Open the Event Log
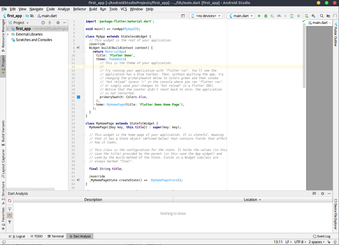The height and width of the screenshot is (245, 339). tap(322, 236)
